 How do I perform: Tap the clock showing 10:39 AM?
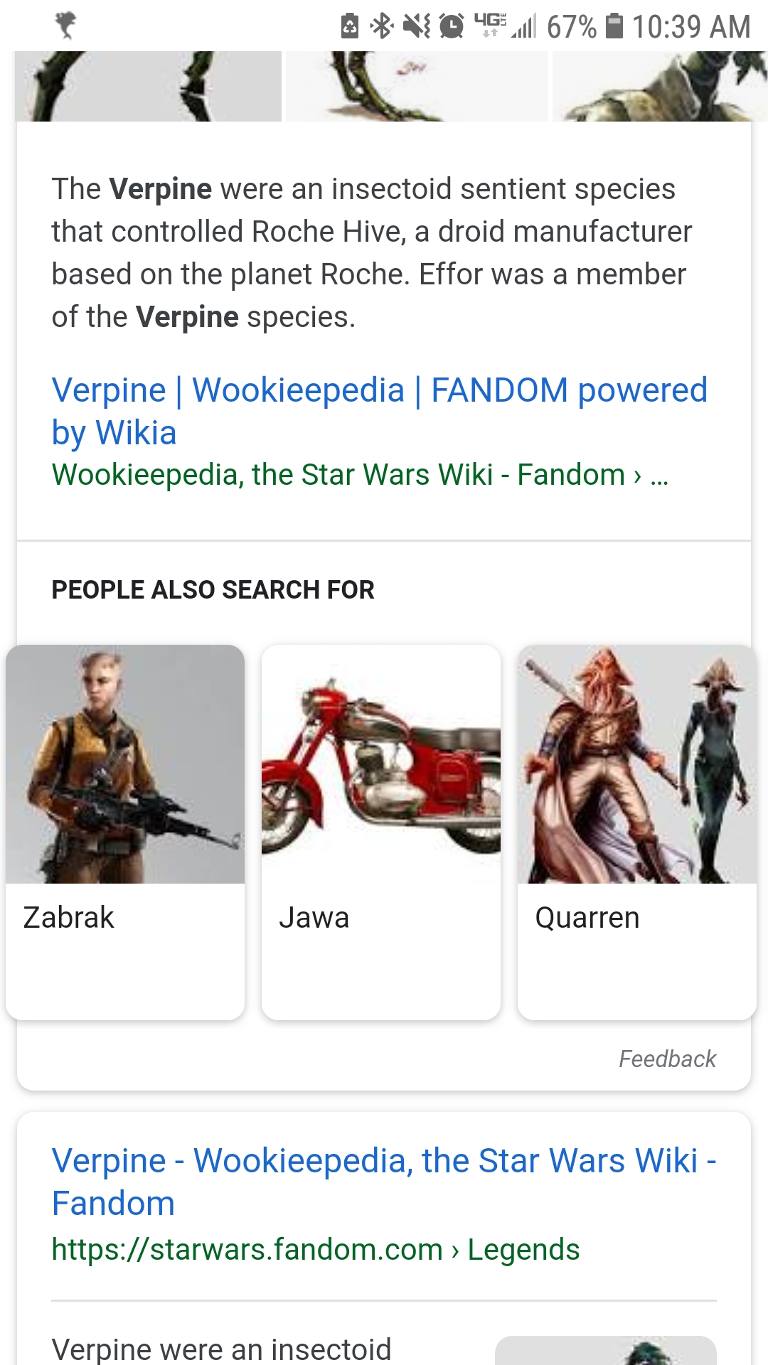point(693,26)
